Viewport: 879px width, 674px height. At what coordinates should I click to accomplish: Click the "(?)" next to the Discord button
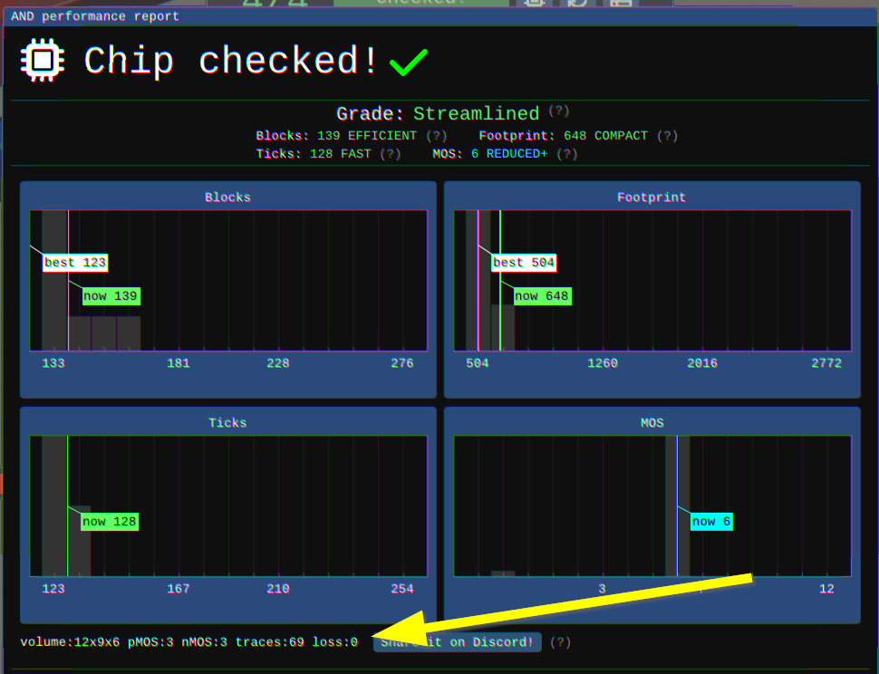(560, 641)
